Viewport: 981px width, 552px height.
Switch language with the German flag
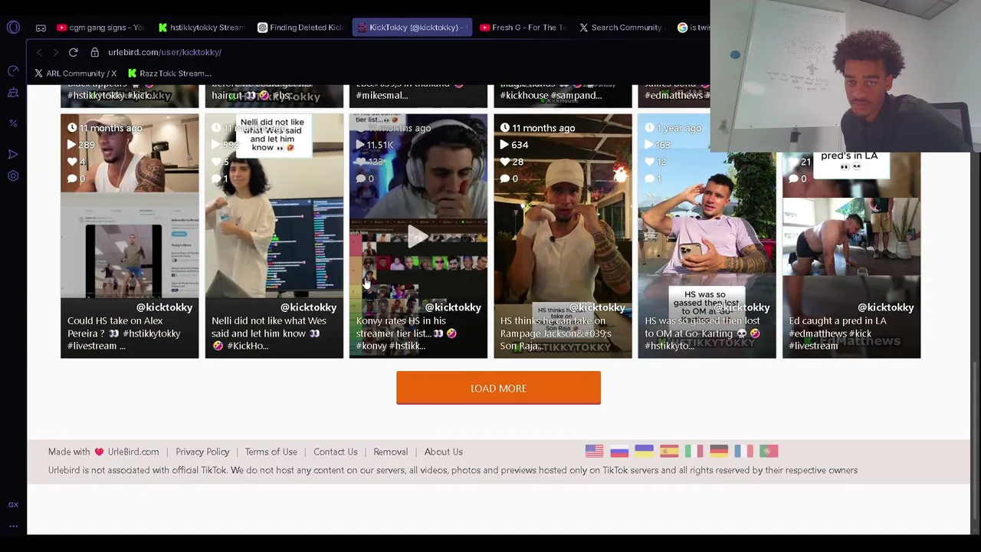coord(719,452)
